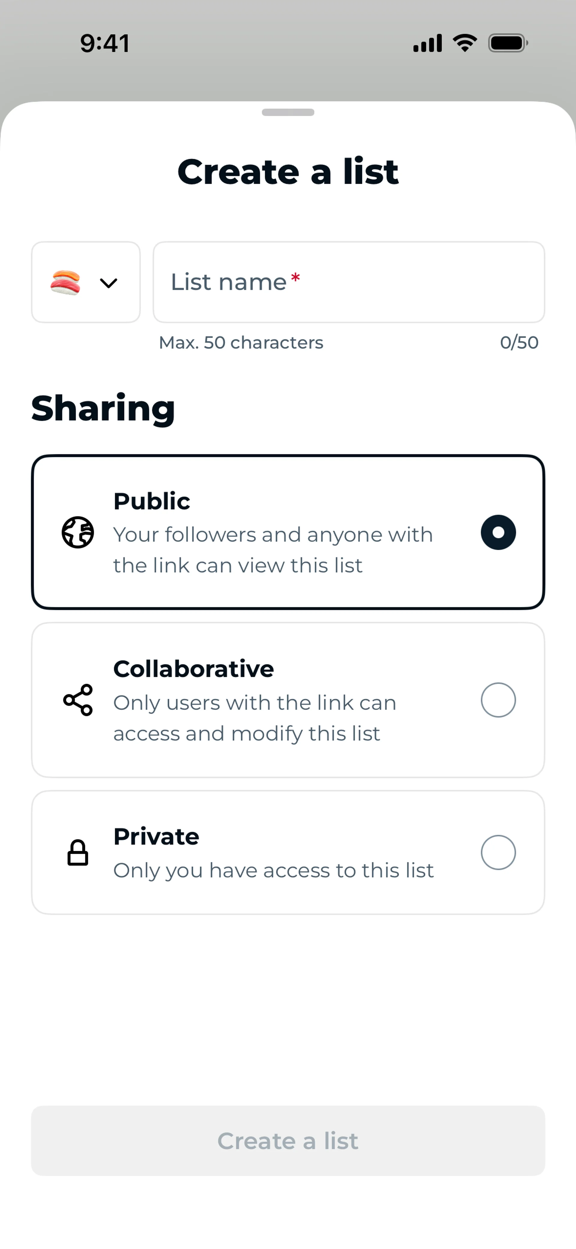This screenshot has width=576, height=1249.
Task: Select the Collaborative radio button
Action: 498,700
